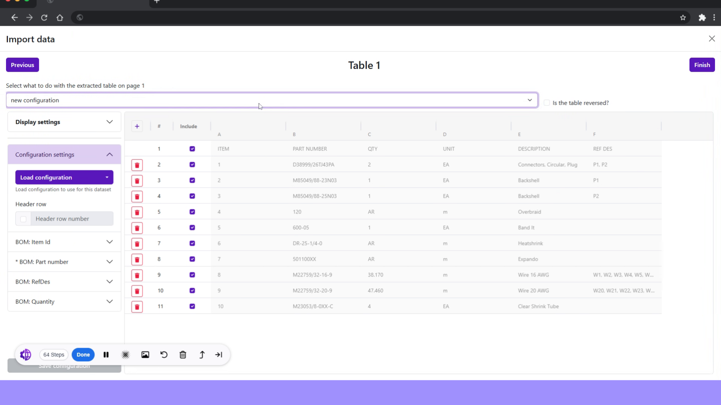This screenshot has height=405, width=721.
Task: Undo the last step via the toolbar
Action: pos(164,354)
